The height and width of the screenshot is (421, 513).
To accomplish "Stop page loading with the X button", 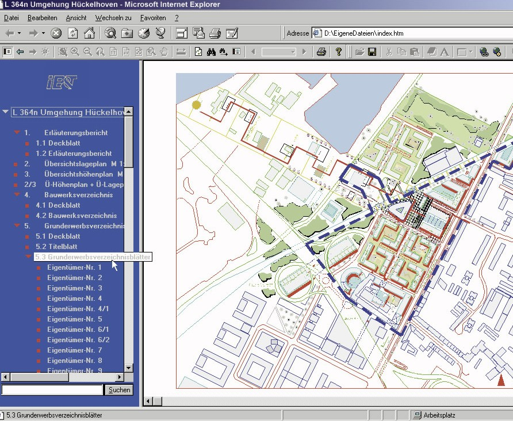I will [56, 33].
